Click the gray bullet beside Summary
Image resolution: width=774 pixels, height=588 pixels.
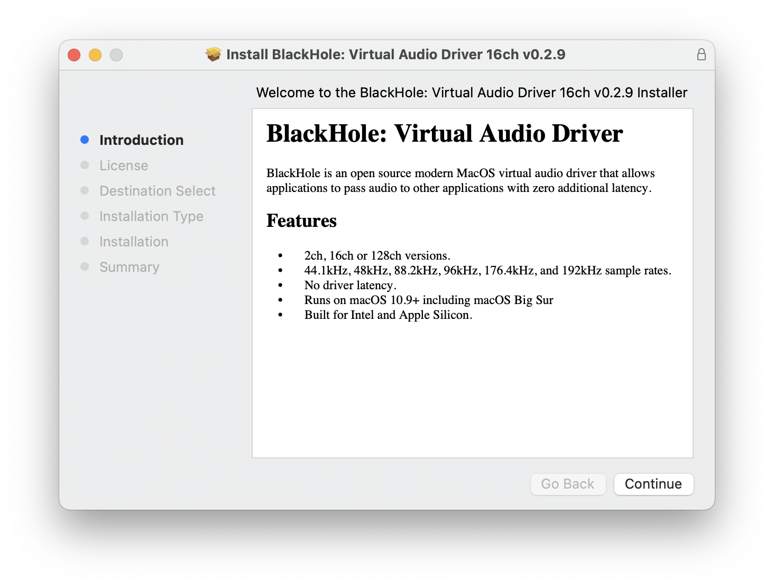point(85,267)
